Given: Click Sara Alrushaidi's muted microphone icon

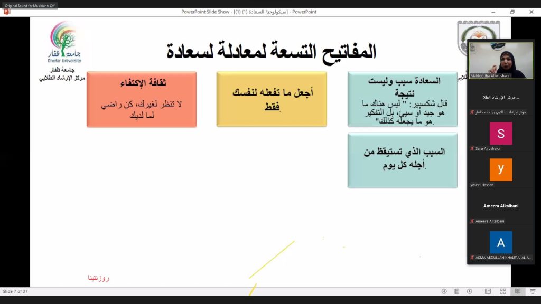Looking at the screenshot, I should click(x=472, y=149).
